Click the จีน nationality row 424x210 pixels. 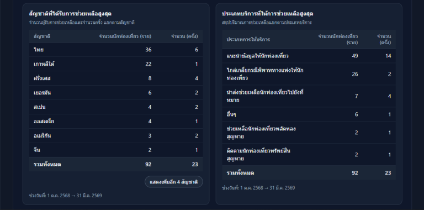[116, 150]
